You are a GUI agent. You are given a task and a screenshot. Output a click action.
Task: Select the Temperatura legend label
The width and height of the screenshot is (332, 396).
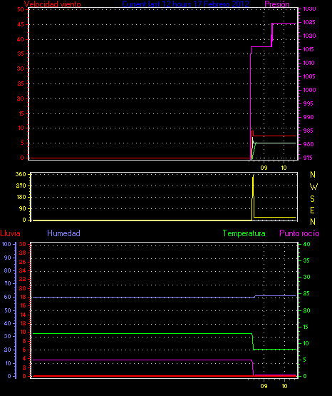pyautogui.click(x=244, y=233)
